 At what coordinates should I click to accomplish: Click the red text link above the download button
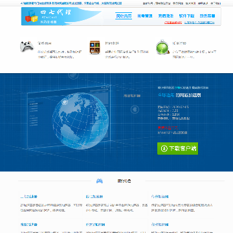(168, 128)
